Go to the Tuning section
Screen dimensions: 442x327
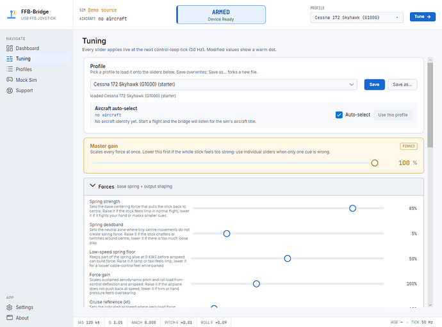[x=37, y=59]
